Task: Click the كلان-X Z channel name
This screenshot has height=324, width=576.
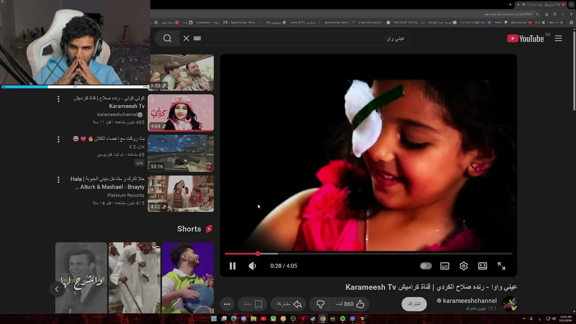Action: (137, 147)
